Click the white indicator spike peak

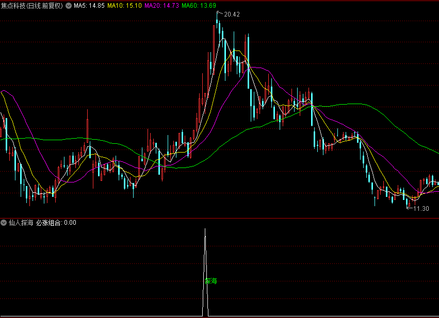click(205, 230)
